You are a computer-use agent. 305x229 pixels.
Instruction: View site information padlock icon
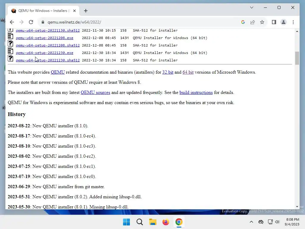(x=43, y=22)
